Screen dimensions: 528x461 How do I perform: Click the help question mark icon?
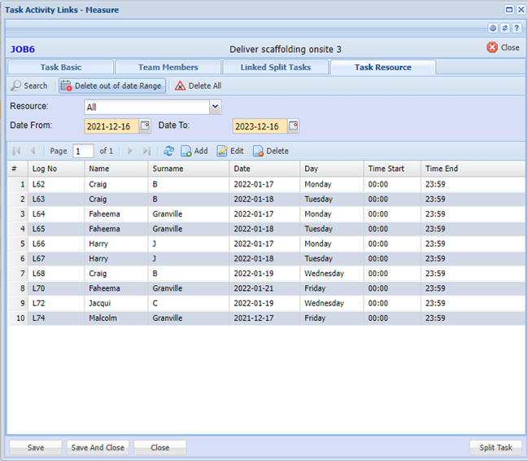tap(517, 28)
